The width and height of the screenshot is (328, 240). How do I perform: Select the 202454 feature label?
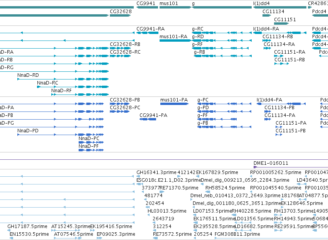(155, 204)
